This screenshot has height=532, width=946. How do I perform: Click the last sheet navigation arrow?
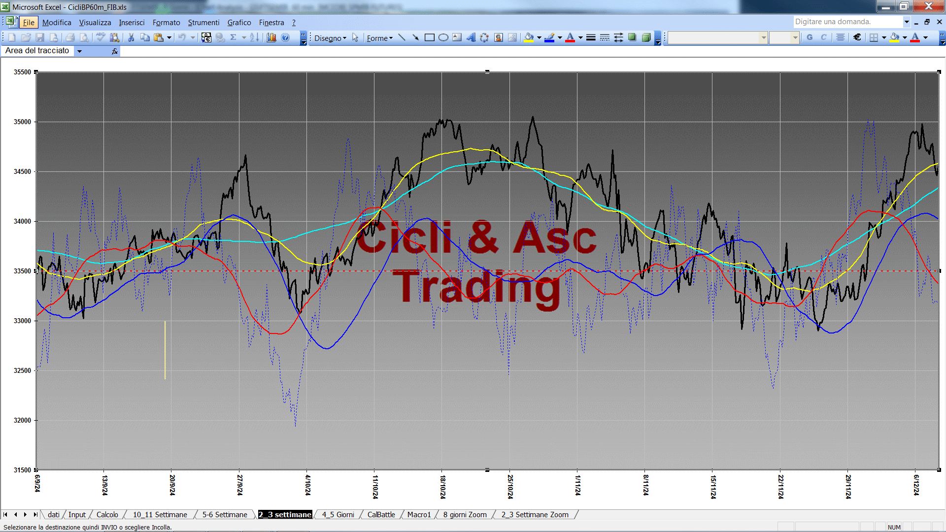(35, 515)
